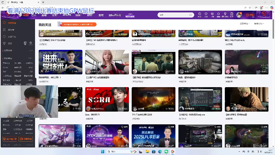The height and width of the screenshot is (155, 275).
Task: Open the 鱼吧 nav item in header
Action: point(101,15)
